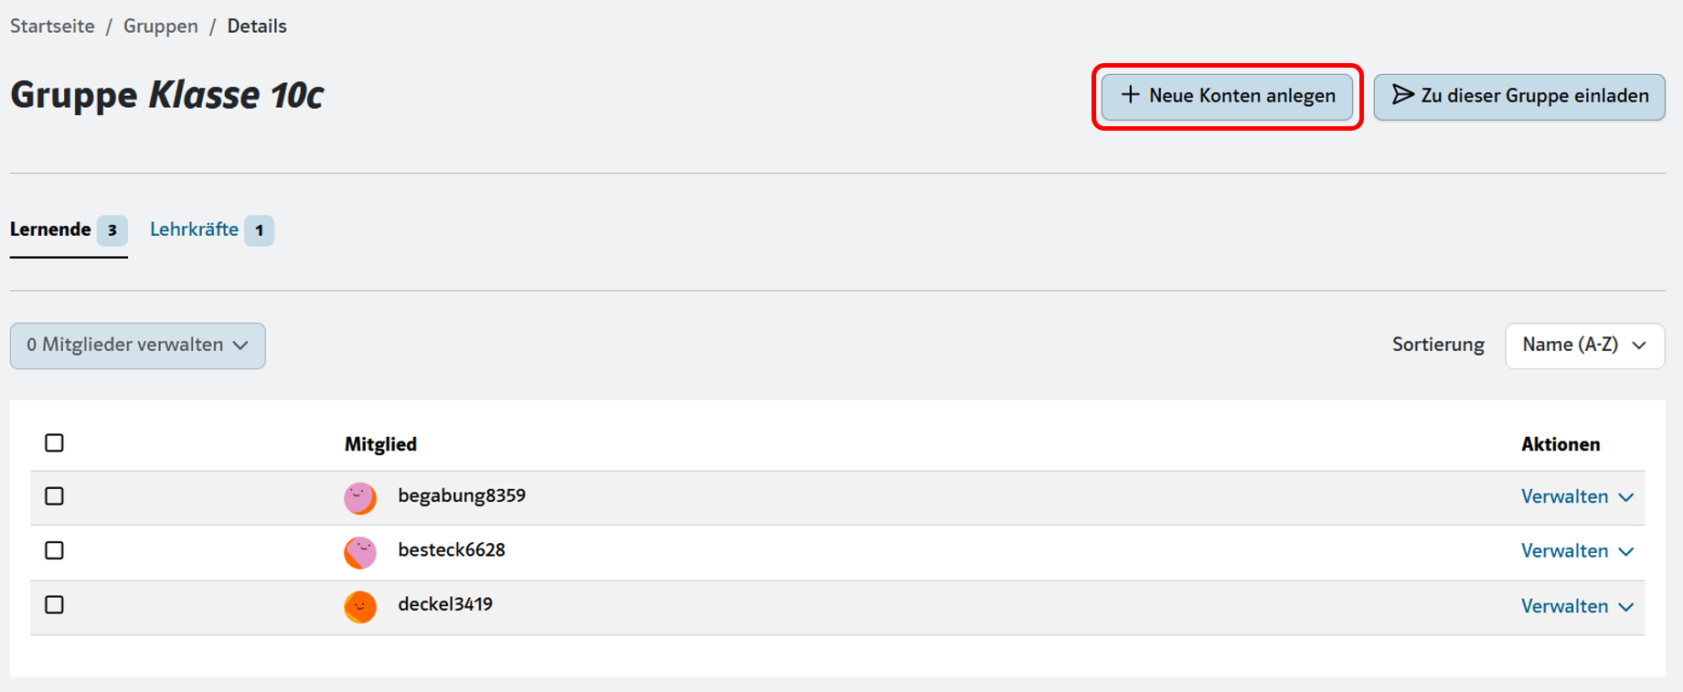Check the select-all members checkbox
Screen dimensions: 1683x692
click(x=55, y=443)
